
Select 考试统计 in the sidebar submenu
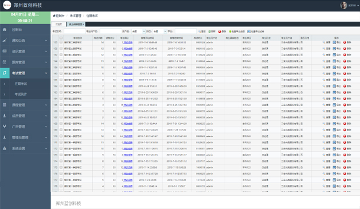(x=21, y=94)
